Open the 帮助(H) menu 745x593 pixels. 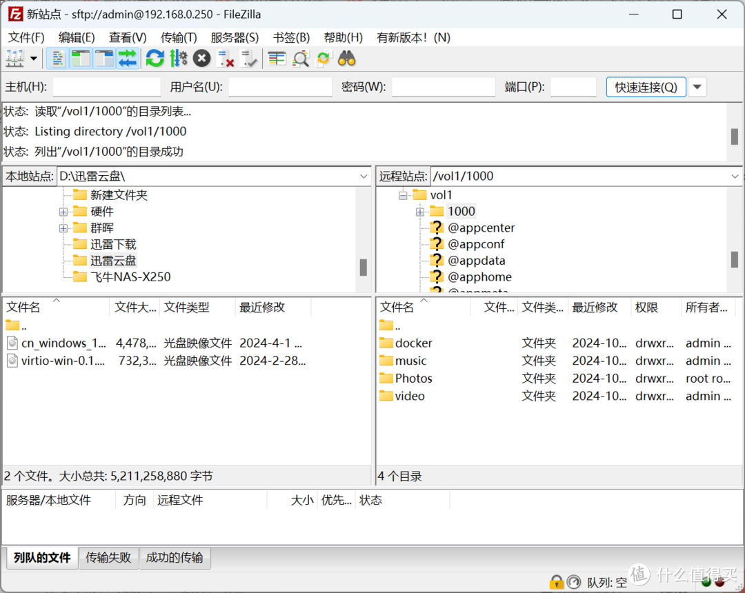point(343,37)
